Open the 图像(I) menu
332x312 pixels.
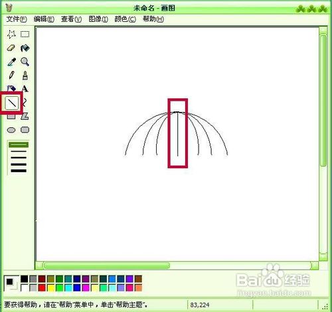point(98,19)
